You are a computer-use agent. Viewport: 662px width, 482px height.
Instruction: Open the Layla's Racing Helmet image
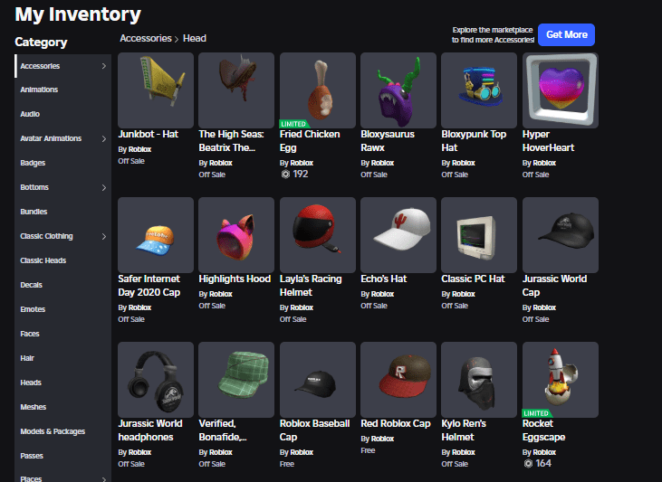coord(318,235)
